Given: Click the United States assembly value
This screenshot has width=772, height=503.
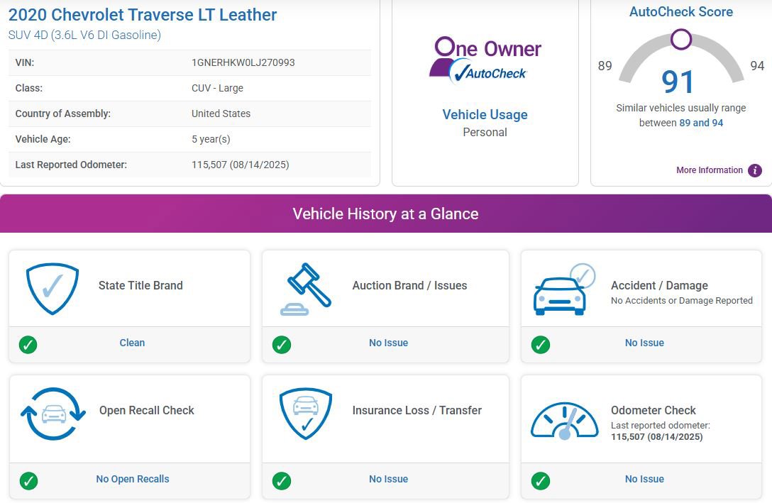Looking at the screenshot, I should pos(221,114).
